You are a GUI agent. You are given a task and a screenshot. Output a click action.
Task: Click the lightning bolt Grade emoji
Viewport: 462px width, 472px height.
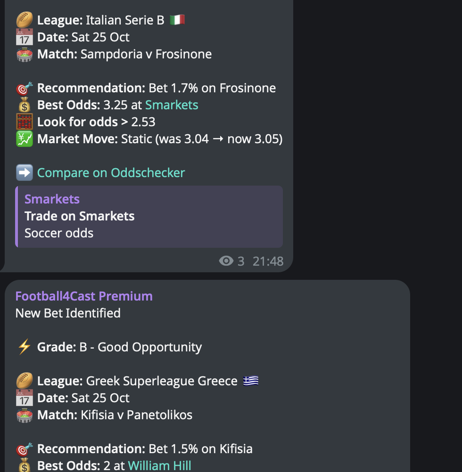point(24,347)
